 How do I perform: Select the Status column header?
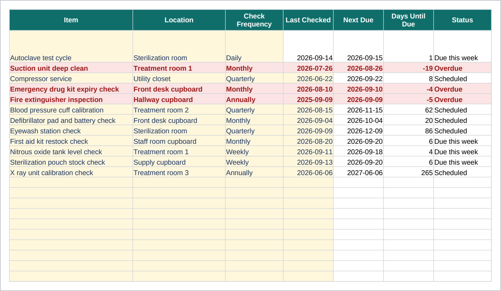point(462,20)
